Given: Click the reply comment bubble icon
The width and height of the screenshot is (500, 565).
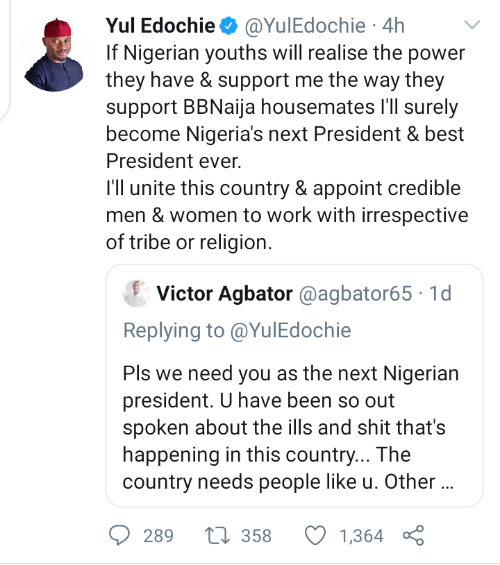Looking at the screenshot, I should point(121,535).
